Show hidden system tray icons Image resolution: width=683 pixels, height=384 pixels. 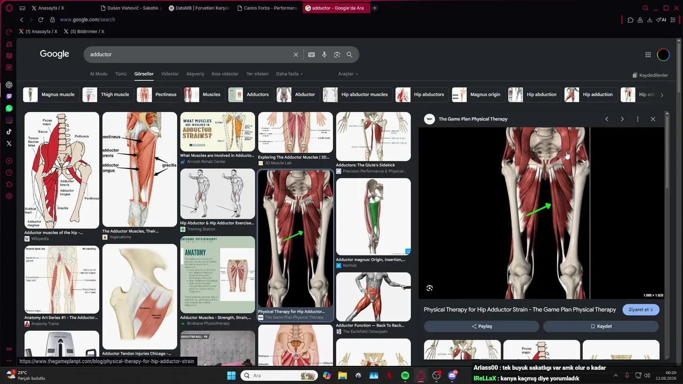(x=615, y=375)
